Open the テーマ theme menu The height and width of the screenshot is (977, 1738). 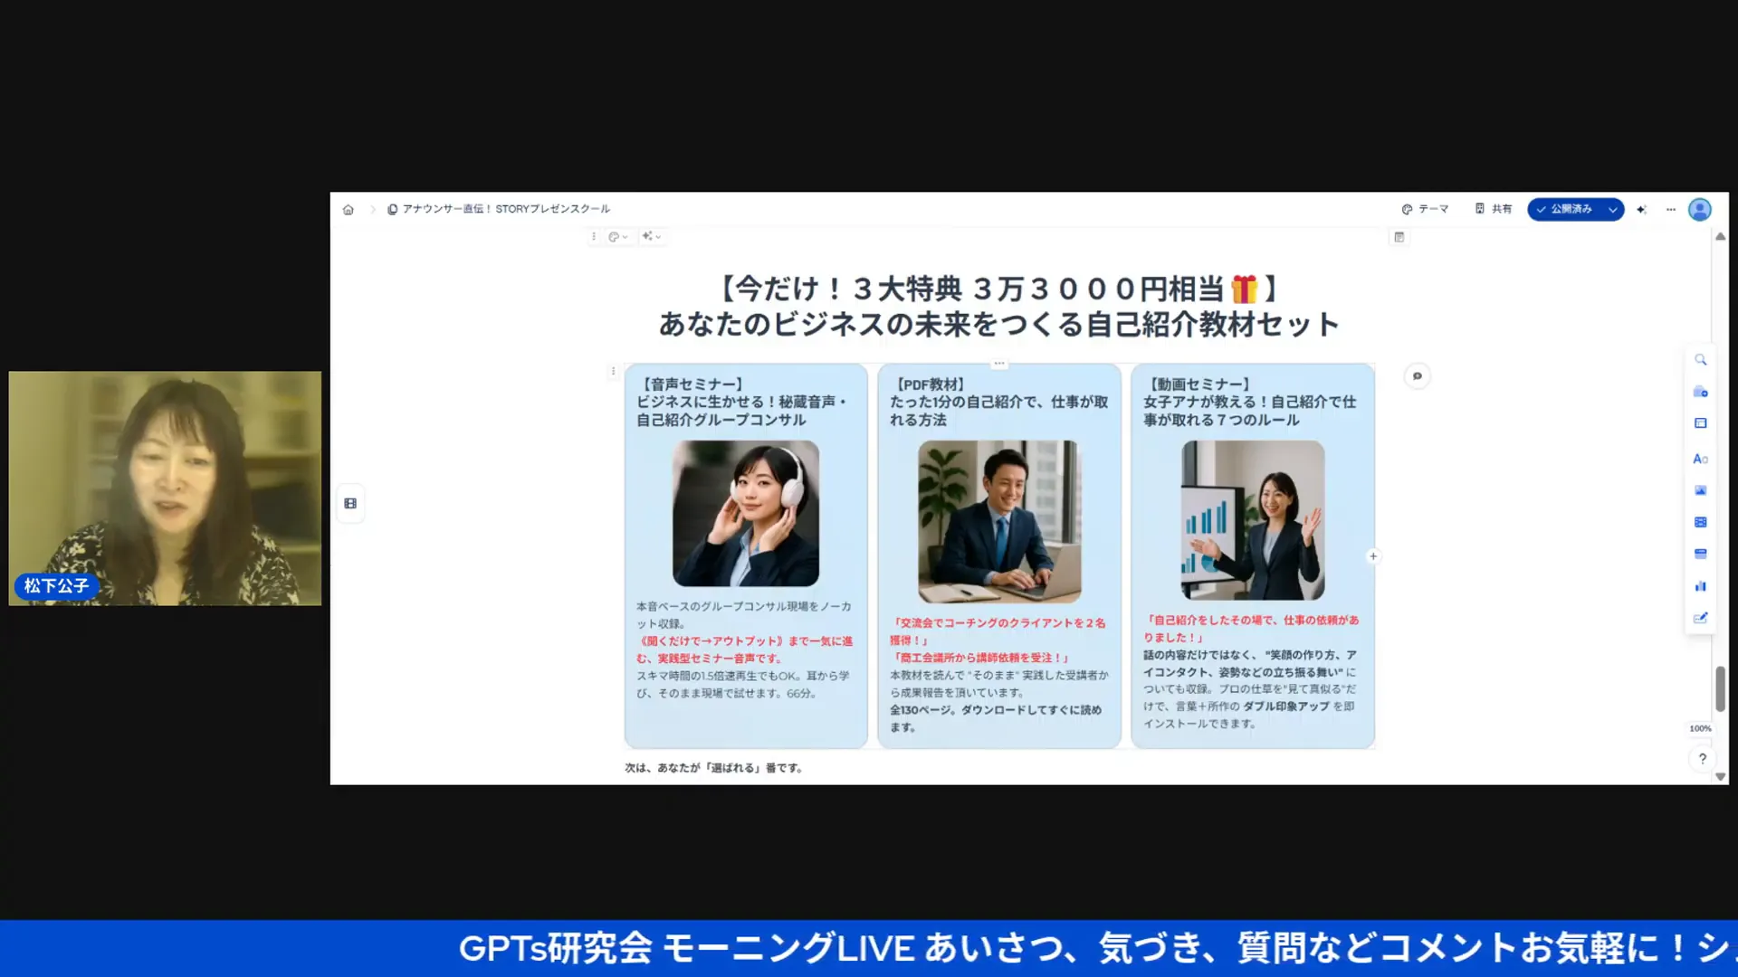1425,209
